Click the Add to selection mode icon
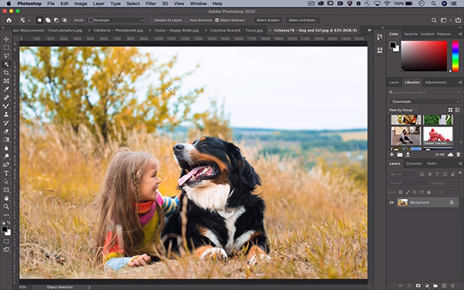464x290 pixels. [x=48, y=20]
